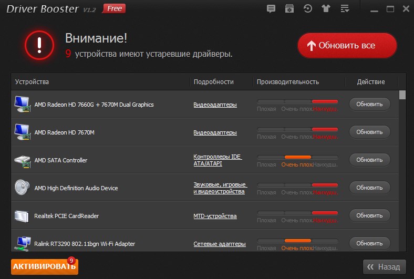The height and width of the screenshot is (279, 414).
Task: Open the feedback speech bubble icon
Action: [x=271, y=9]
